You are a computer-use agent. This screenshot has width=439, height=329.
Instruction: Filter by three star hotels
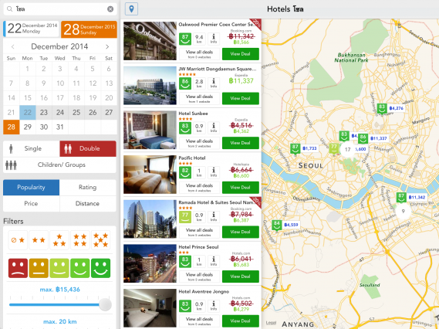pos(59,240)
